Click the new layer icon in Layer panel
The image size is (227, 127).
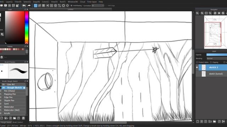(198, 121)
